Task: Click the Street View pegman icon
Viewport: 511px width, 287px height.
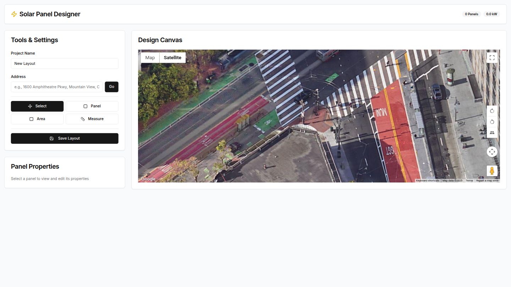Action: coord(492,171)
